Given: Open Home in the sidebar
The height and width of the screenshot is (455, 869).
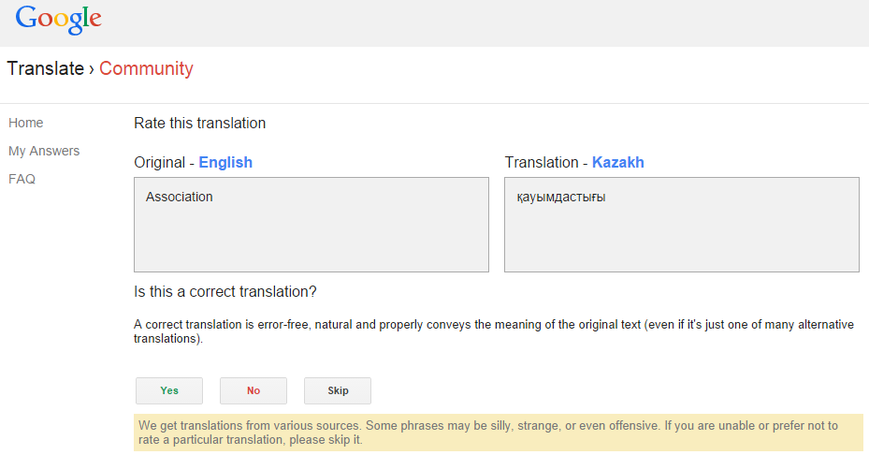Looking at the screenshot, I should click(25, 123).
